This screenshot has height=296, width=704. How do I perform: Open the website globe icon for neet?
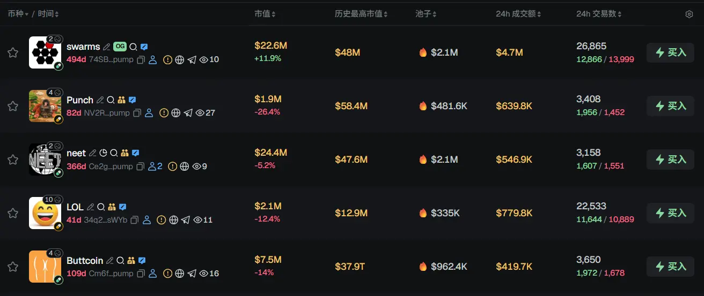[x=185, y=166]
